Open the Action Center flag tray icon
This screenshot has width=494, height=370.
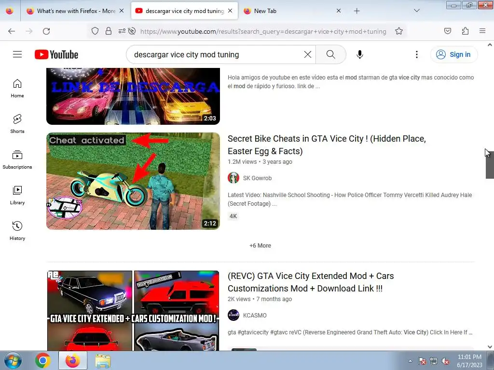(x=422, y=361)
